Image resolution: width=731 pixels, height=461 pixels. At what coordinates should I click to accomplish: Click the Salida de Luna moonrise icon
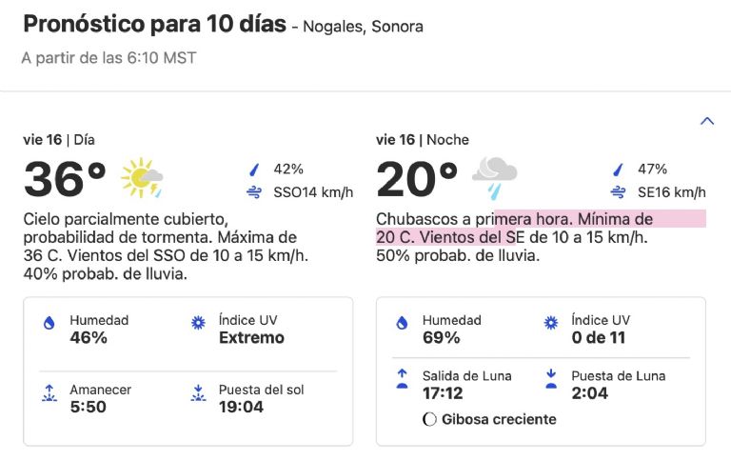[403, 378]
